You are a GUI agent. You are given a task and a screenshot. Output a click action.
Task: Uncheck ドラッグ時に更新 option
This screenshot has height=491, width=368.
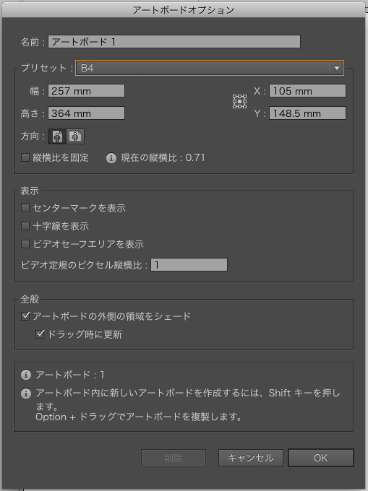tap(40, 334)
